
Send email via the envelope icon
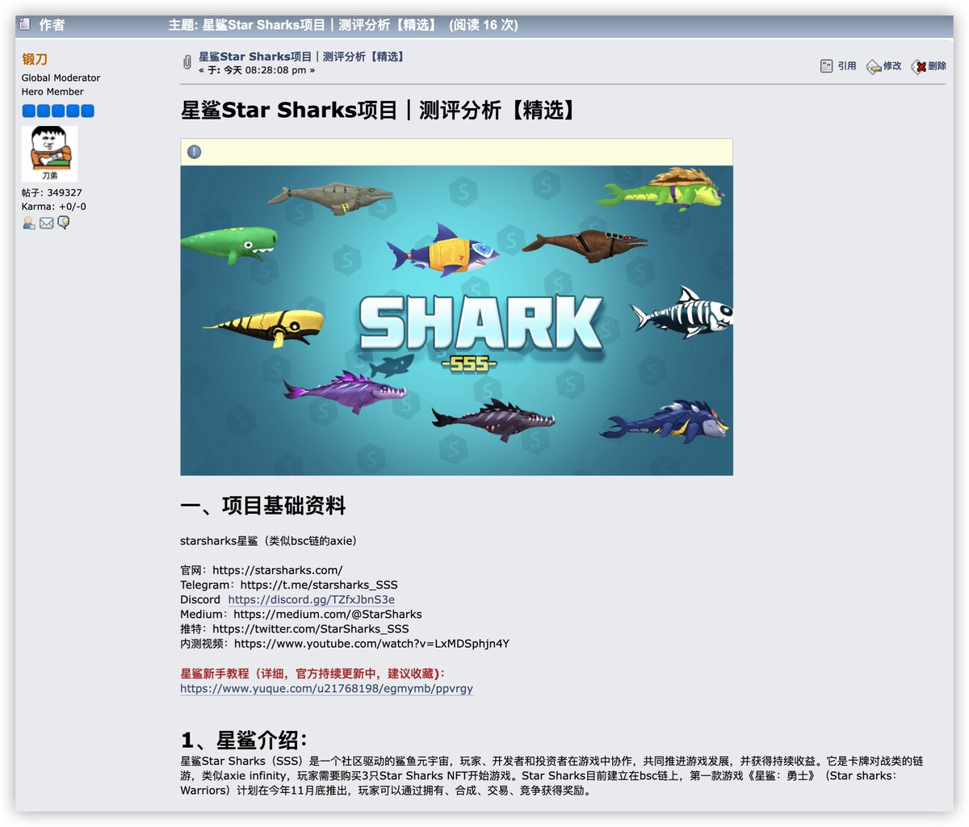(x=46, y=223)
